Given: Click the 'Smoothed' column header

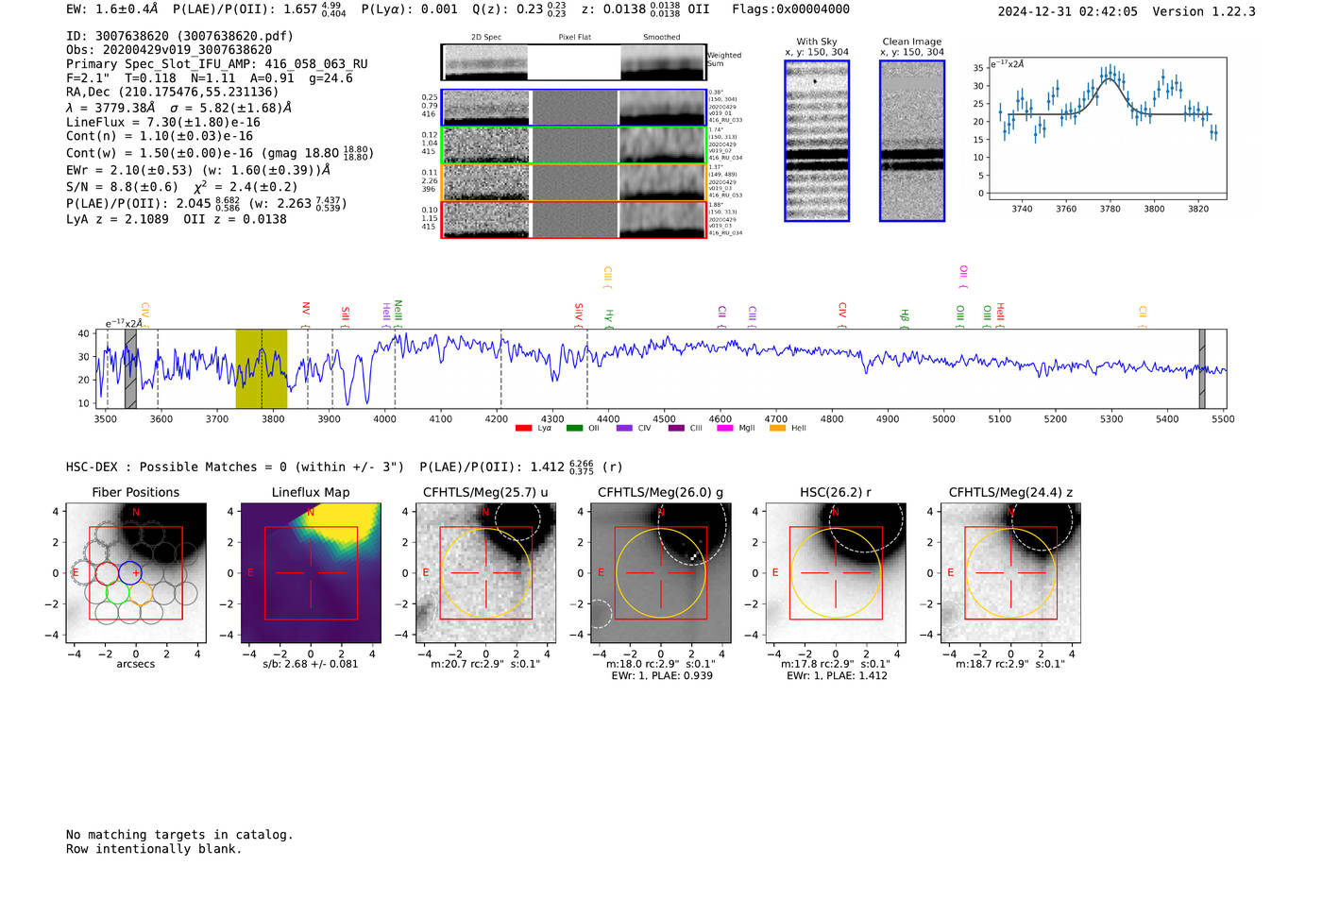Looking at the screenshot, I should coord(662,38).
